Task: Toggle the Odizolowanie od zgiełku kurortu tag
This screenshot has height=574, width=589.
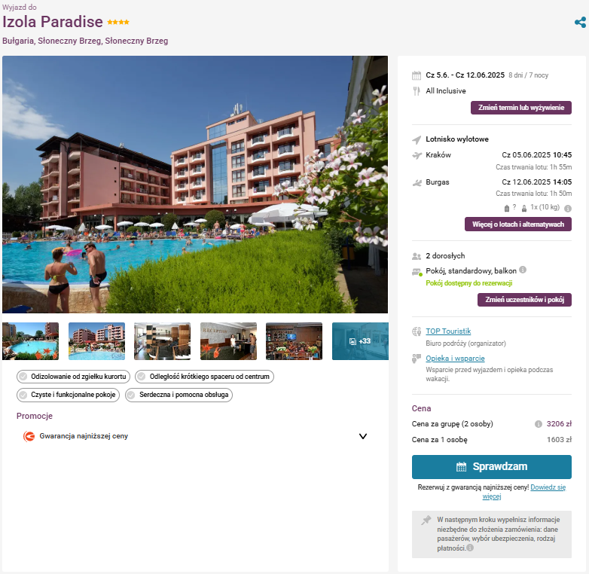Action: 73,377
